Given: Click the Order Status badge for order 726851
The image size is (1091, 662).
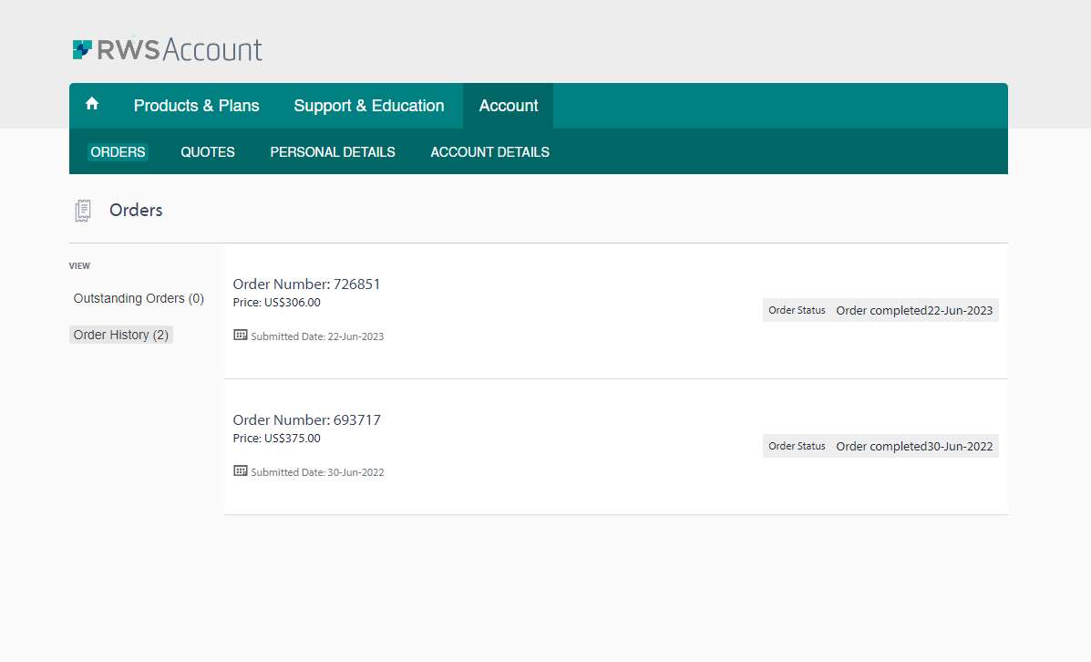Looking at the screenshot, I should (880, 310).
